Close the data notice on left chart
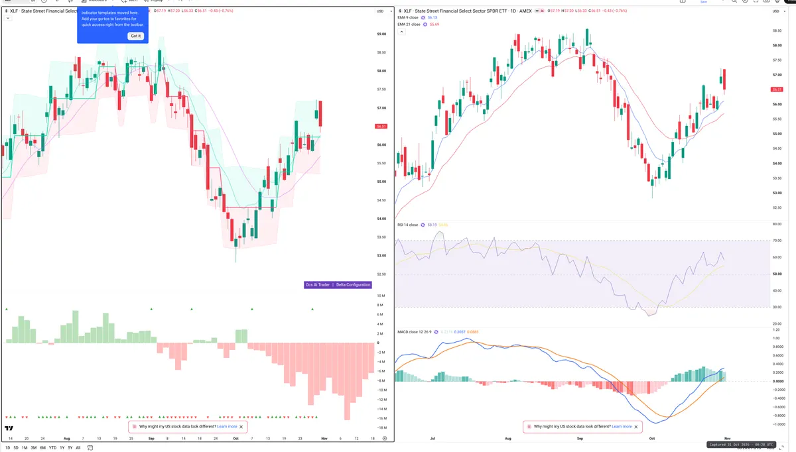 241,427
